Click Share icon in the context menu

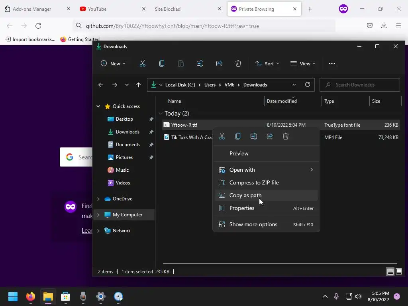[x=270, y=136]
